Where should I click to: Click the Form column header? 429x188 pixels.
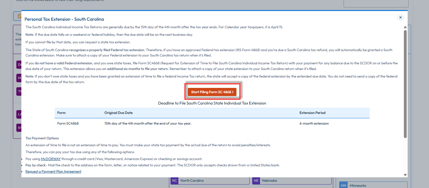pos(62,113)
